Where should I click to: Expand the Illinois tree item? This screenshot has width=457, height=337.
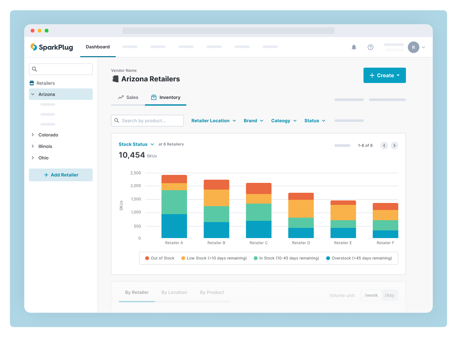33,146
